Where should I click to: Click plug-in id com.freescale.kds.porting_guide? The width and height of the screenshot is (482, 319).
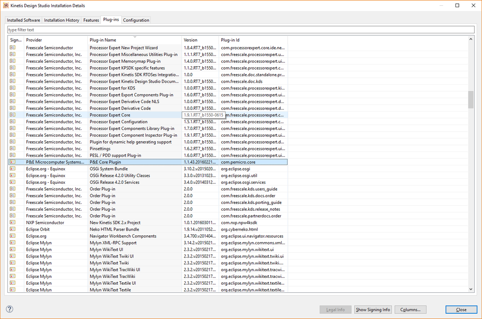(251, 203)
